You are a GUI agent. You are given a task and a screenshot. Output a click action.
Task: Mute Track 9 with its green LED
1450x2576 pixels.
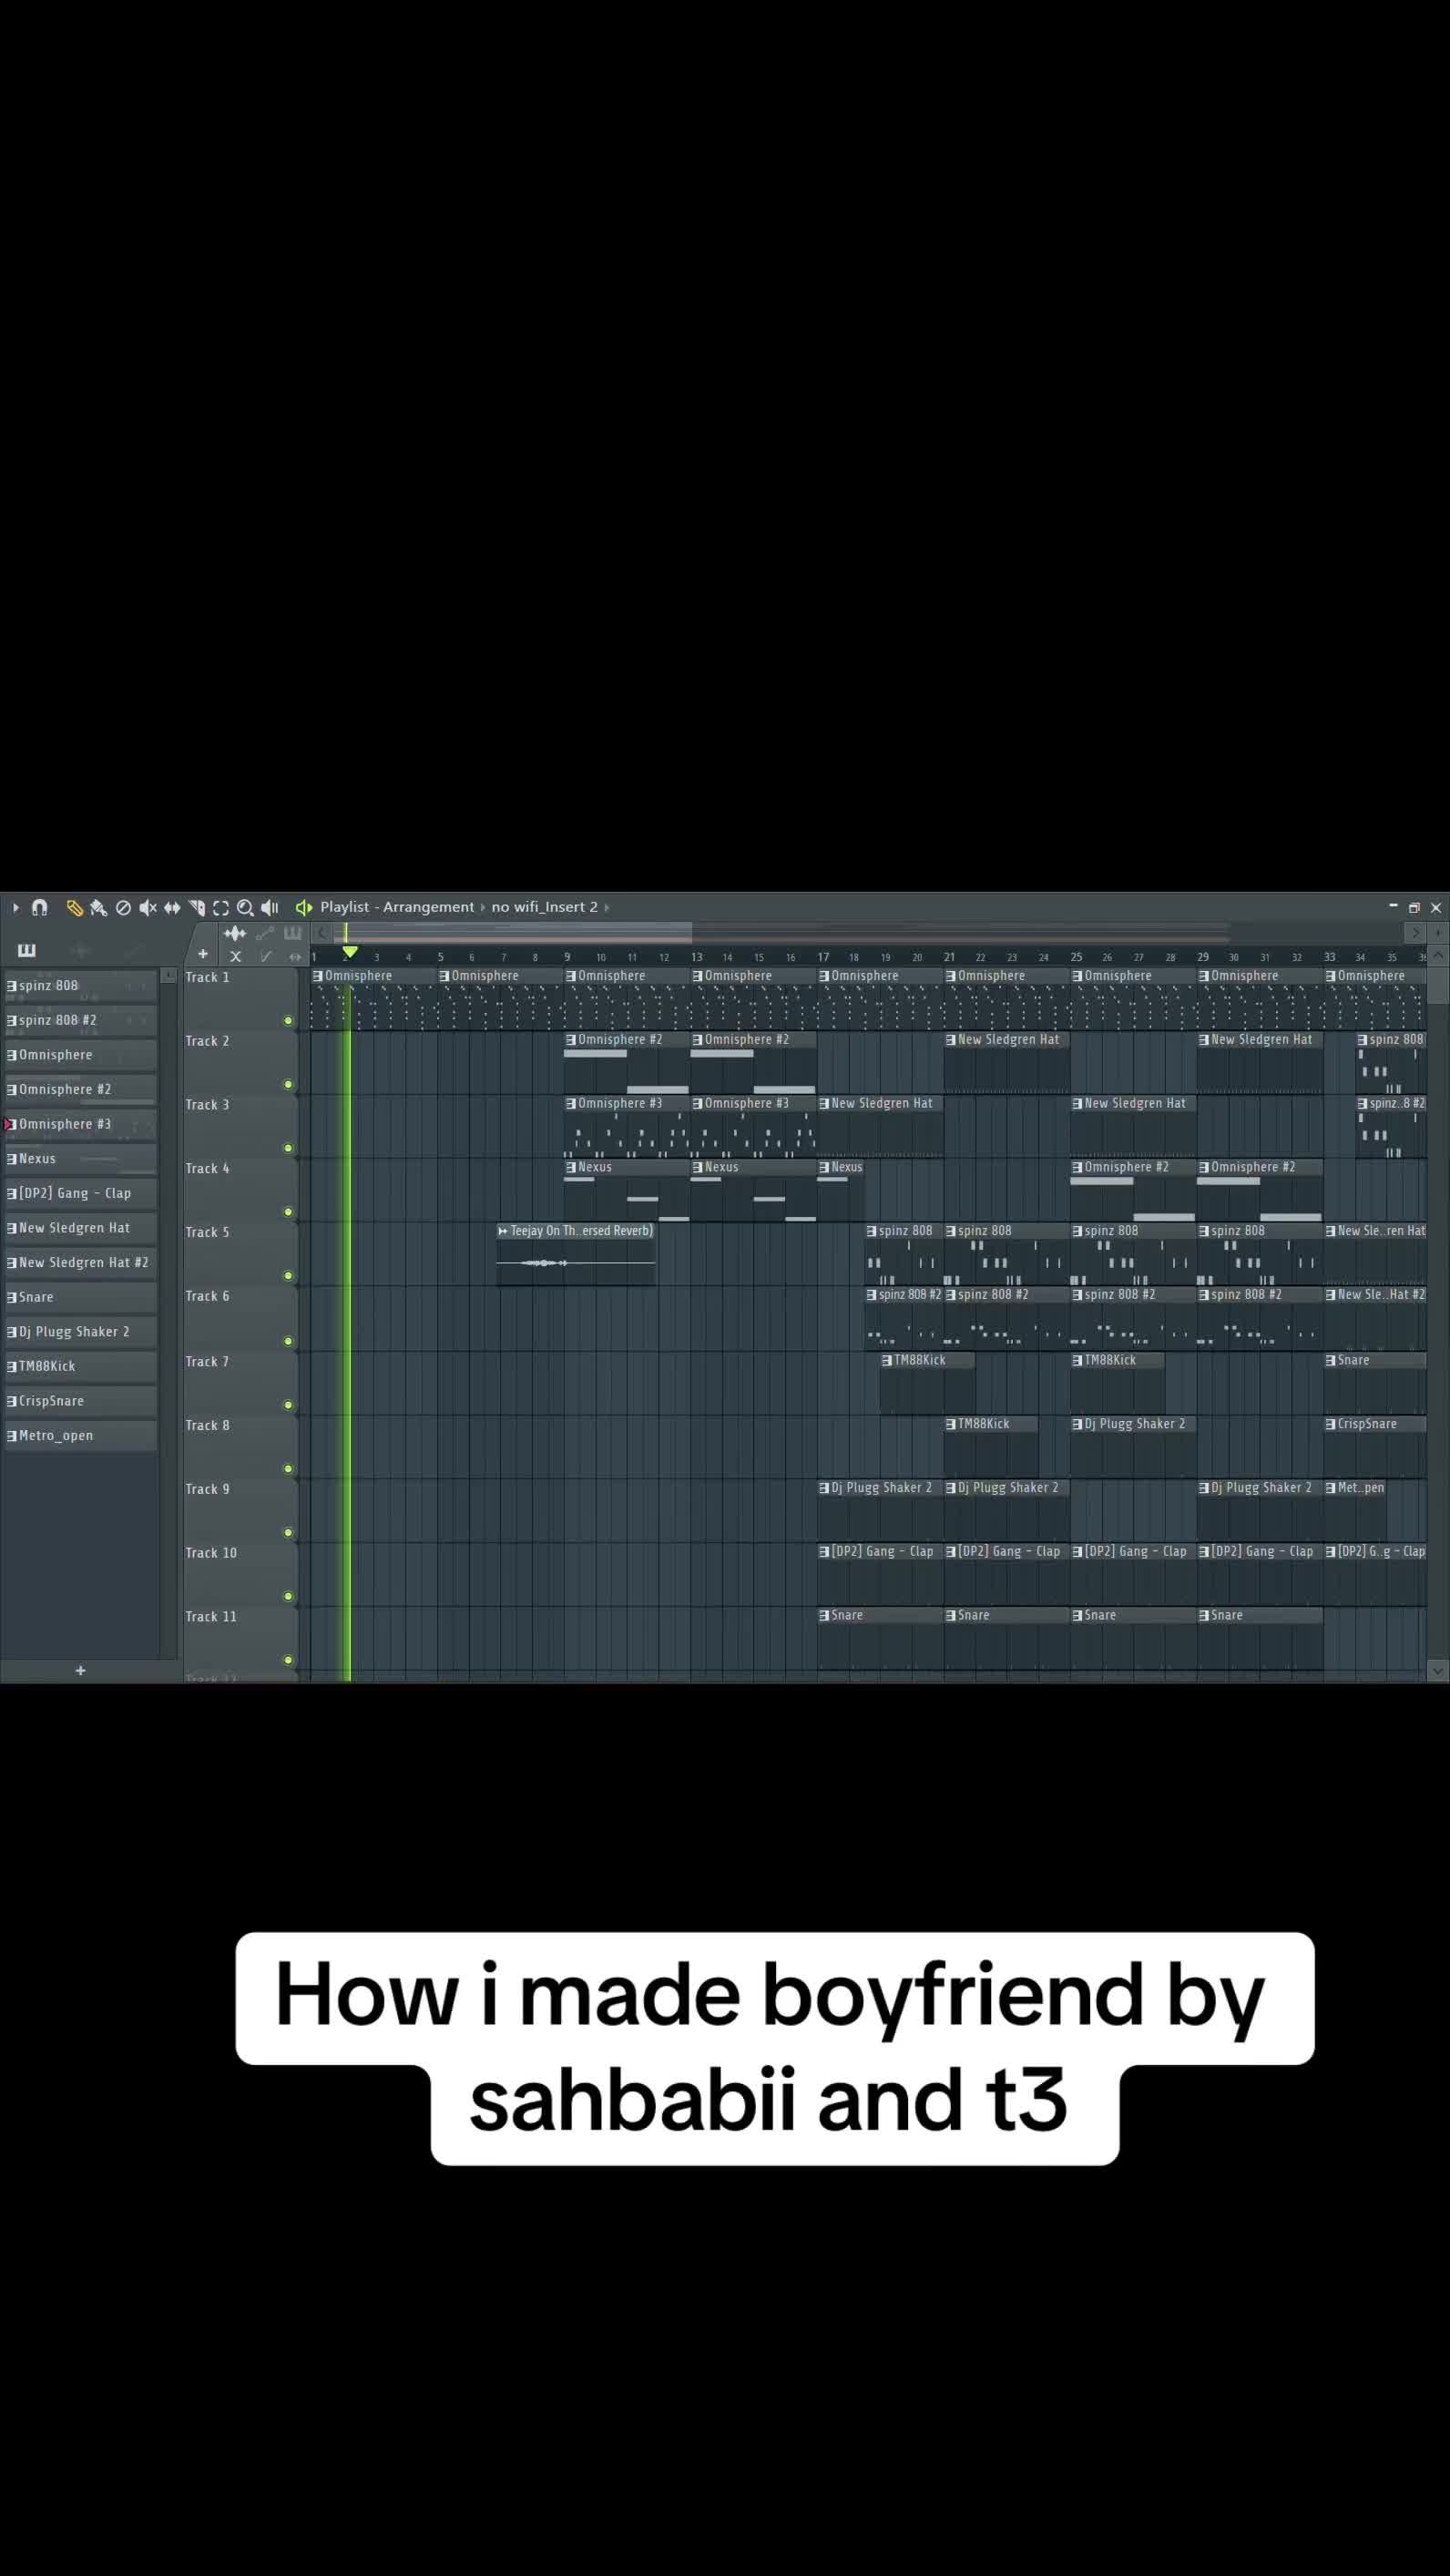click(x=288, y=1533)
